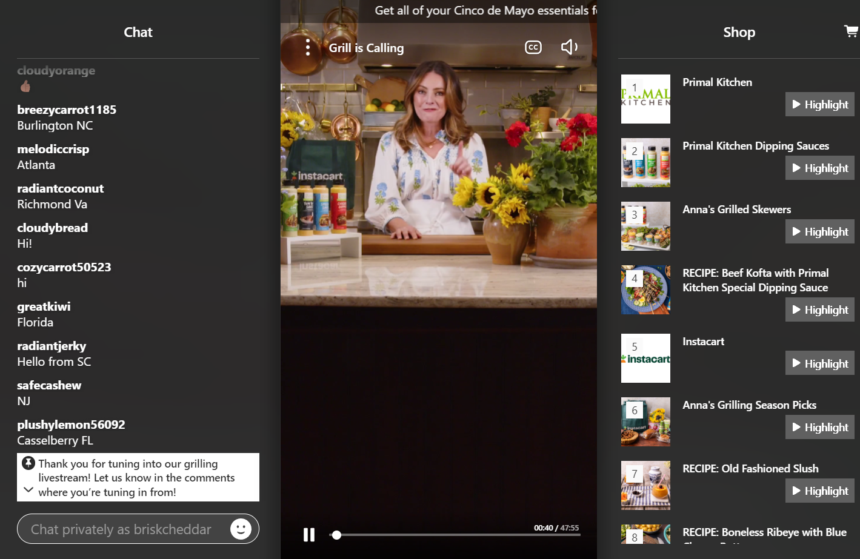
Task: Select username greatkiwi in chat
Action: [44, 306]
